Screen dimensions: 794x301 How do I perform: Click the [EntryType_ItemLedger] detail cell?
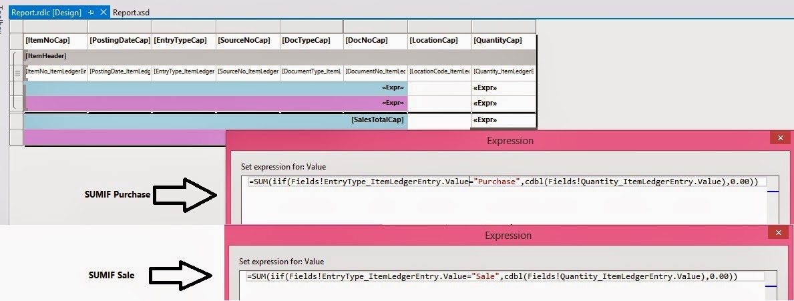pyautogui.click(x=184, y=71)
